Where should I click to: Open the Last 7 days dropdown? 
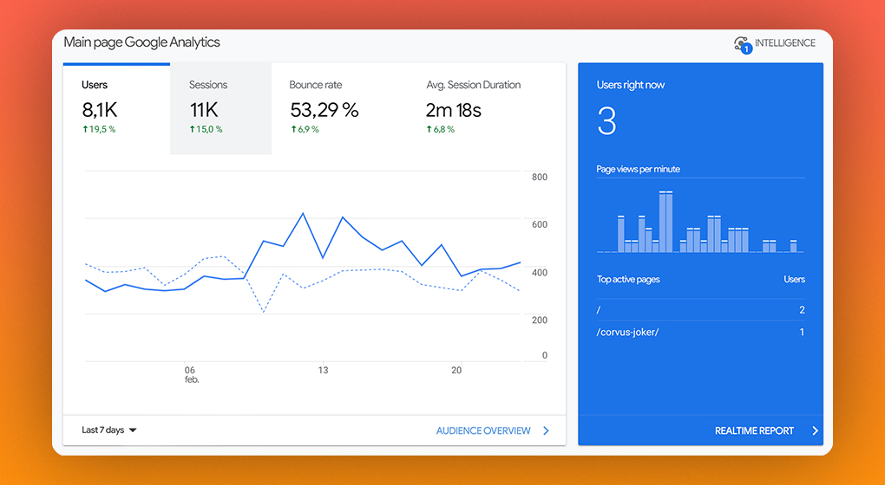click(109, 430)
